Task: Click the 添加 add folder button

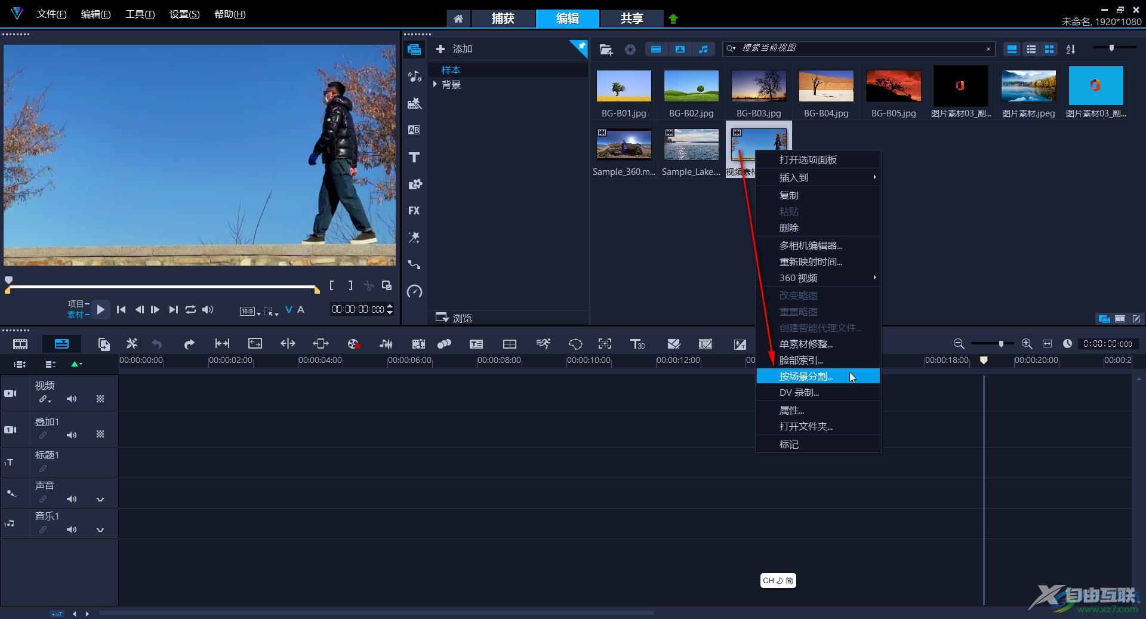Action: (x=454, y=49)
